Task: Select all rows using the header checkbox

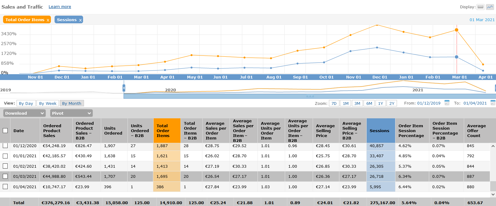Action: pyautogui.click(x=5, y=131)
